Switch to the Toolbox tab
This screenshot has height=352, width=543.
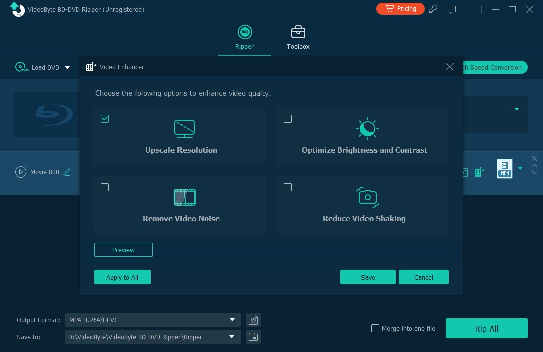(x=298, y=37)
